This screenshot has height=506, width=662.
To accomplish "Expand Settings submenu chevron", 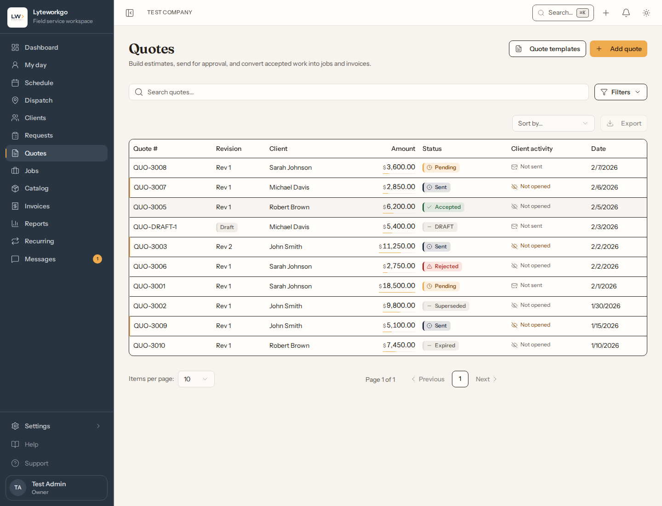I will pos(98,426).
